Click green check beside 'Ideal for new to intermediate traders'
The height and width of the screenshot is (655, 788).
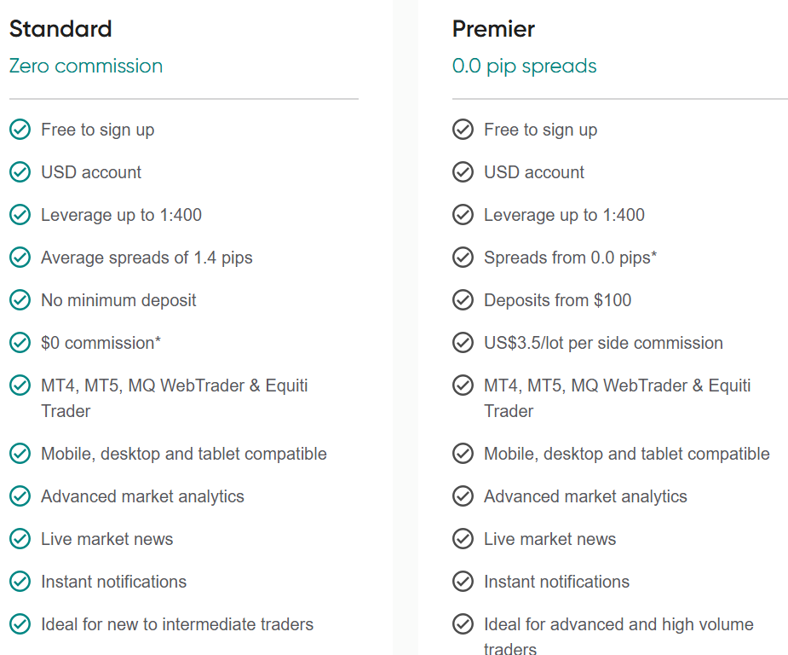pos(20,624)
